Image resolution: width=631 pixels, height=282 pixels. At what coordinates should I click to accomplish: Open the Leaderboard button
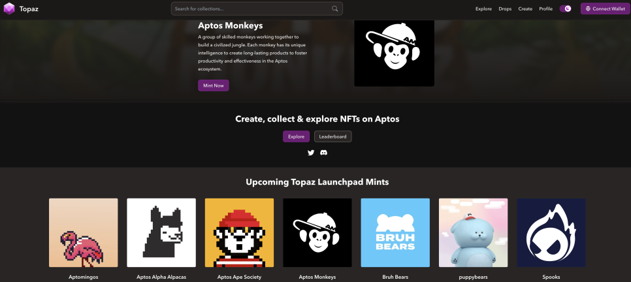pyautogui.click(x=332, y=136)
